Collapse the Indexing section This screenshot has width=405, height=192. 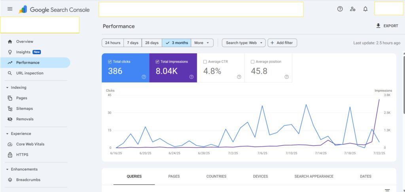click(17, 88)
